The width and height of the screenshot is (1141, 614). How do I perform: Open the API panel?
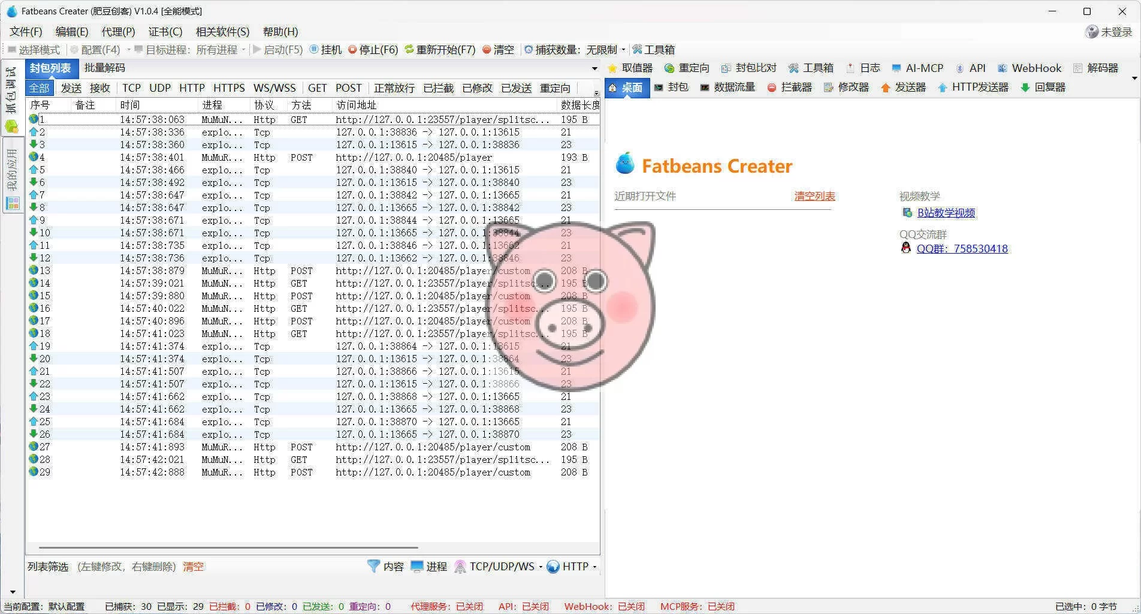click(970, 68)
